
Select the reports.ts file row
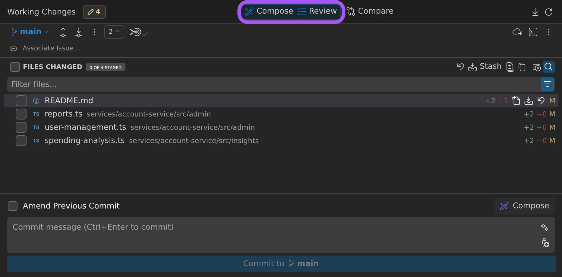pyautogui.click(x=281, y=114)
